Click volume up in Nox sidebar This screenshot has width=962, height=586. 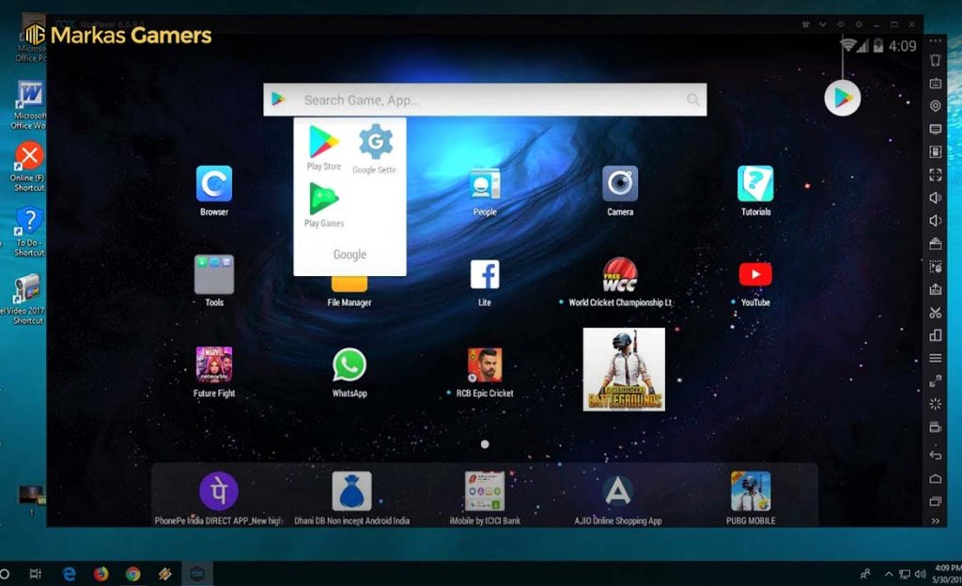935,197
